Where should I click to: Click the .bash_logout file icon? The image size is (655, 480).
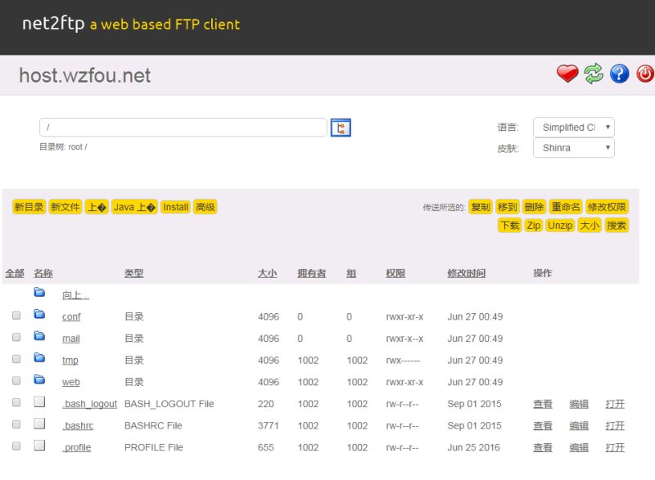pos(39,401)
